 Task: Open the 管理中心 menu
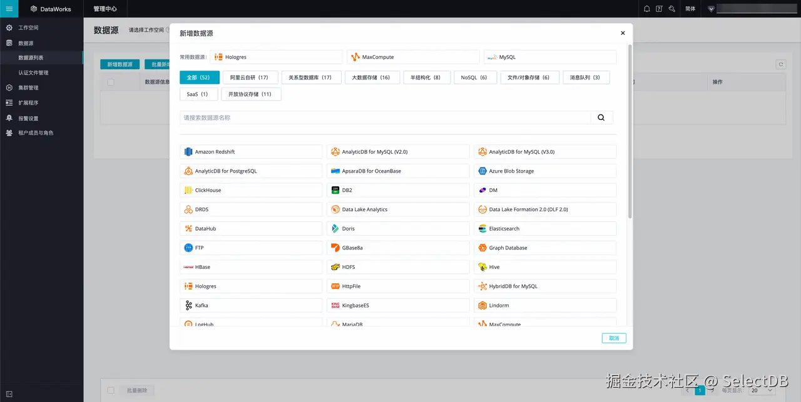click(x=105, y=9)
